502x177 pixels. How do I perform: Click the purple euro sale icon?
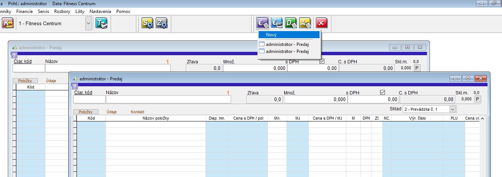coord(262,24)
